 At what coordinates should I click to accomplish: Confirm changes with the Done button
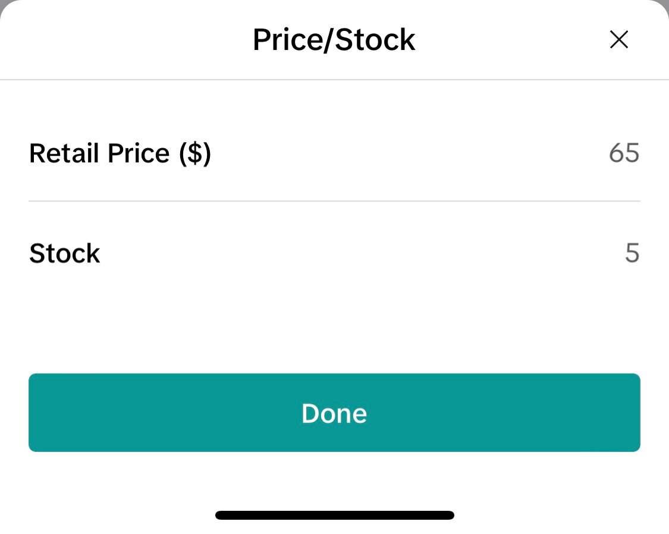pos(334,413)
